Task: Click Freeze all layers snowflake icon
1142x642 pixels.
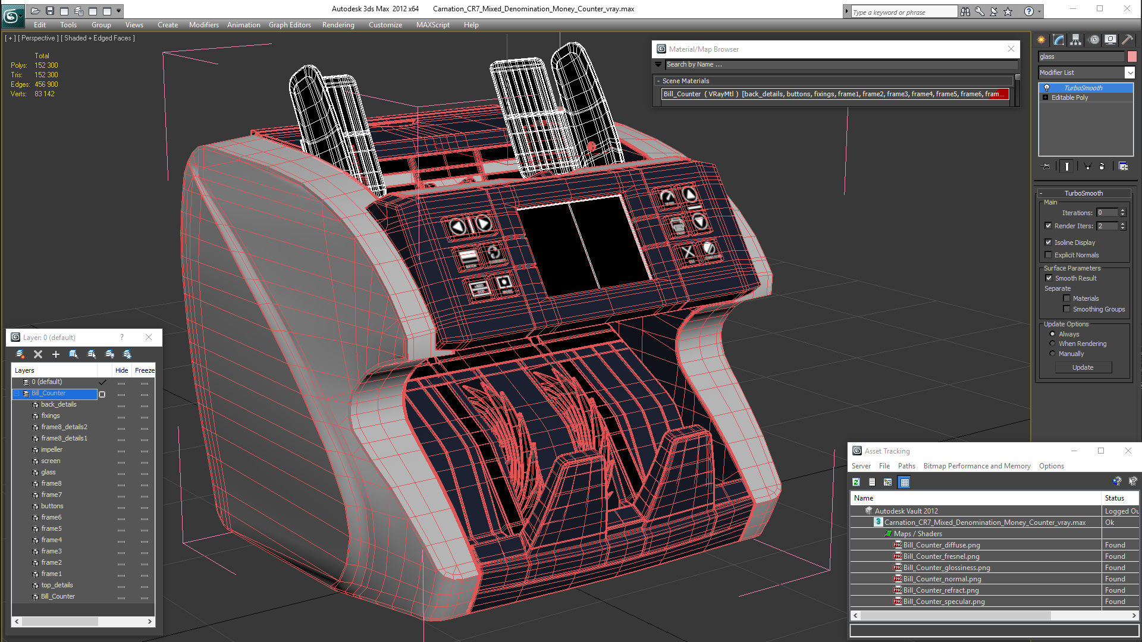Action: tap(127, 354)
